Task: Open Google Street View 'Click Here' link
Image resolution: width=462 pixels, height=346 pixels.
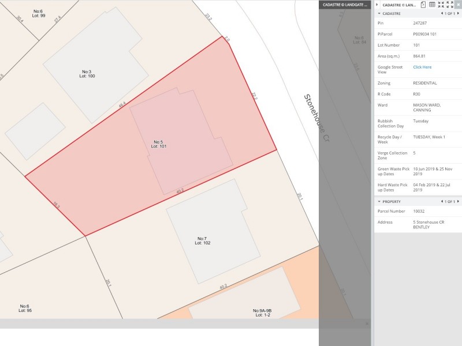Action: 422,67
